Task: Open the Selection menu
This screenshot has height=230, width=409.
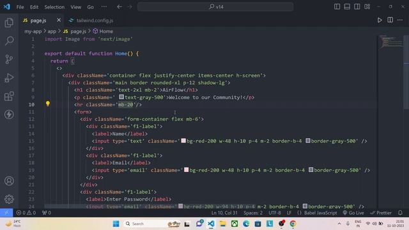Action: tap(54, 7)
